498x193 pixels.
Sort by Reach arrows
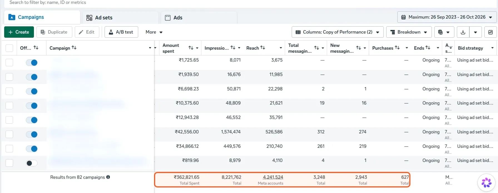(262, 48)
